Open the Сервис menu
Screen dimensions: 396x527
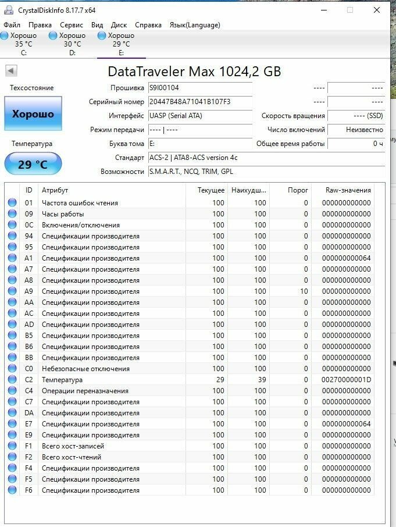coord(71,25)
